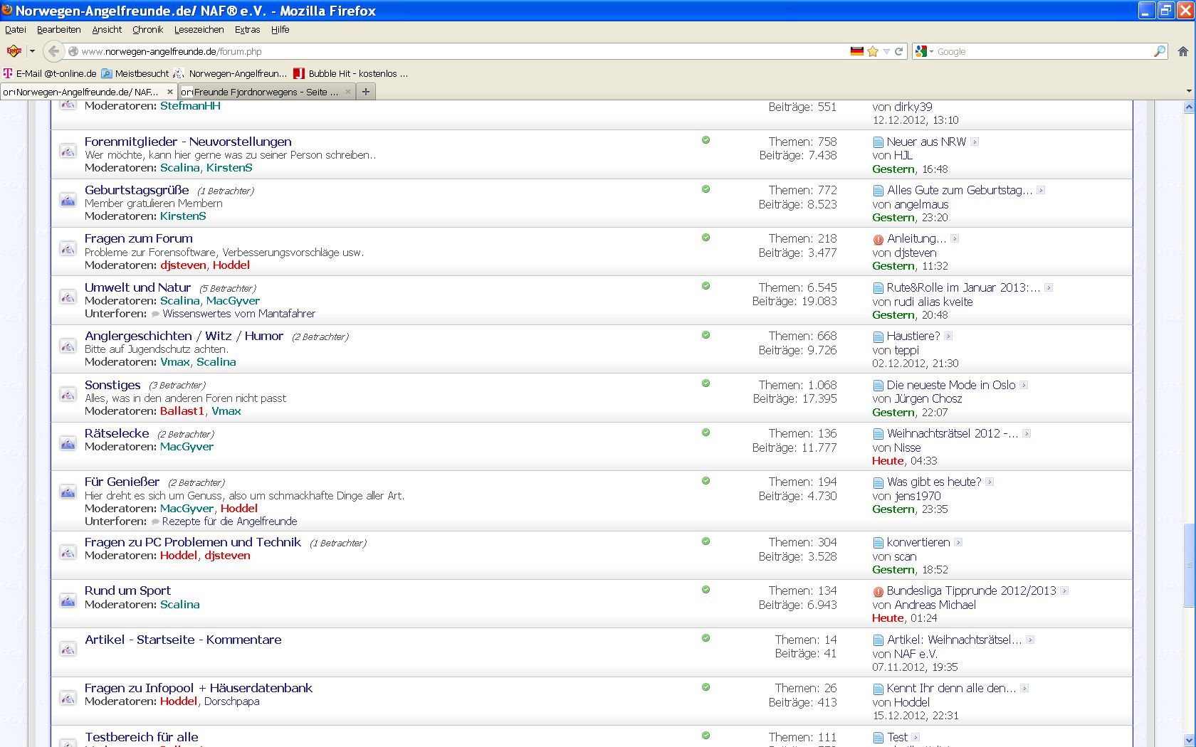
Task: Open the Extras menu
Action: pyautogui.click(x=247, y=30)
